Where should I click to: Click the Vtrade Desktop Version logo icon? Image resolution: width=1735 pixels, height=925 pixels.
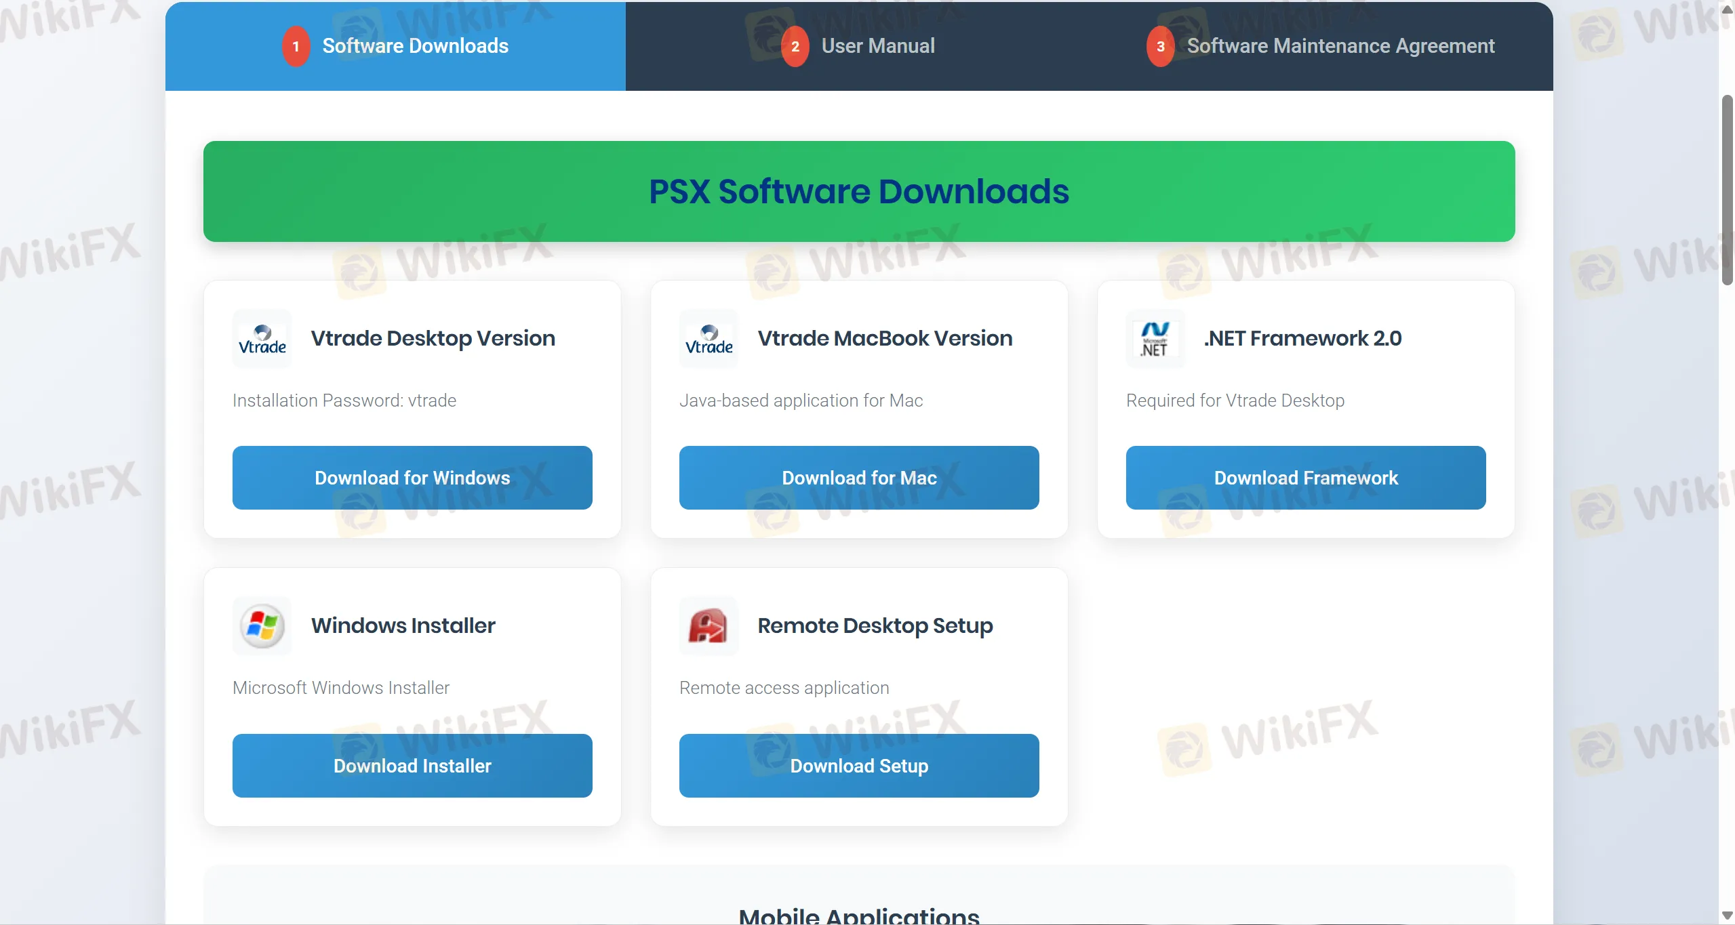pyautogui.click(x=262, y=339)
